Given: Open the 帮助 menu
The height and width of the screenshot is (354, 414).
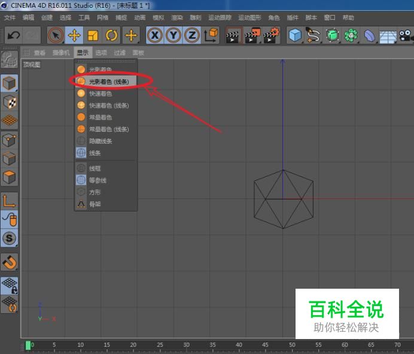Looking at the screenshot, I should click(x=348, y=18).
